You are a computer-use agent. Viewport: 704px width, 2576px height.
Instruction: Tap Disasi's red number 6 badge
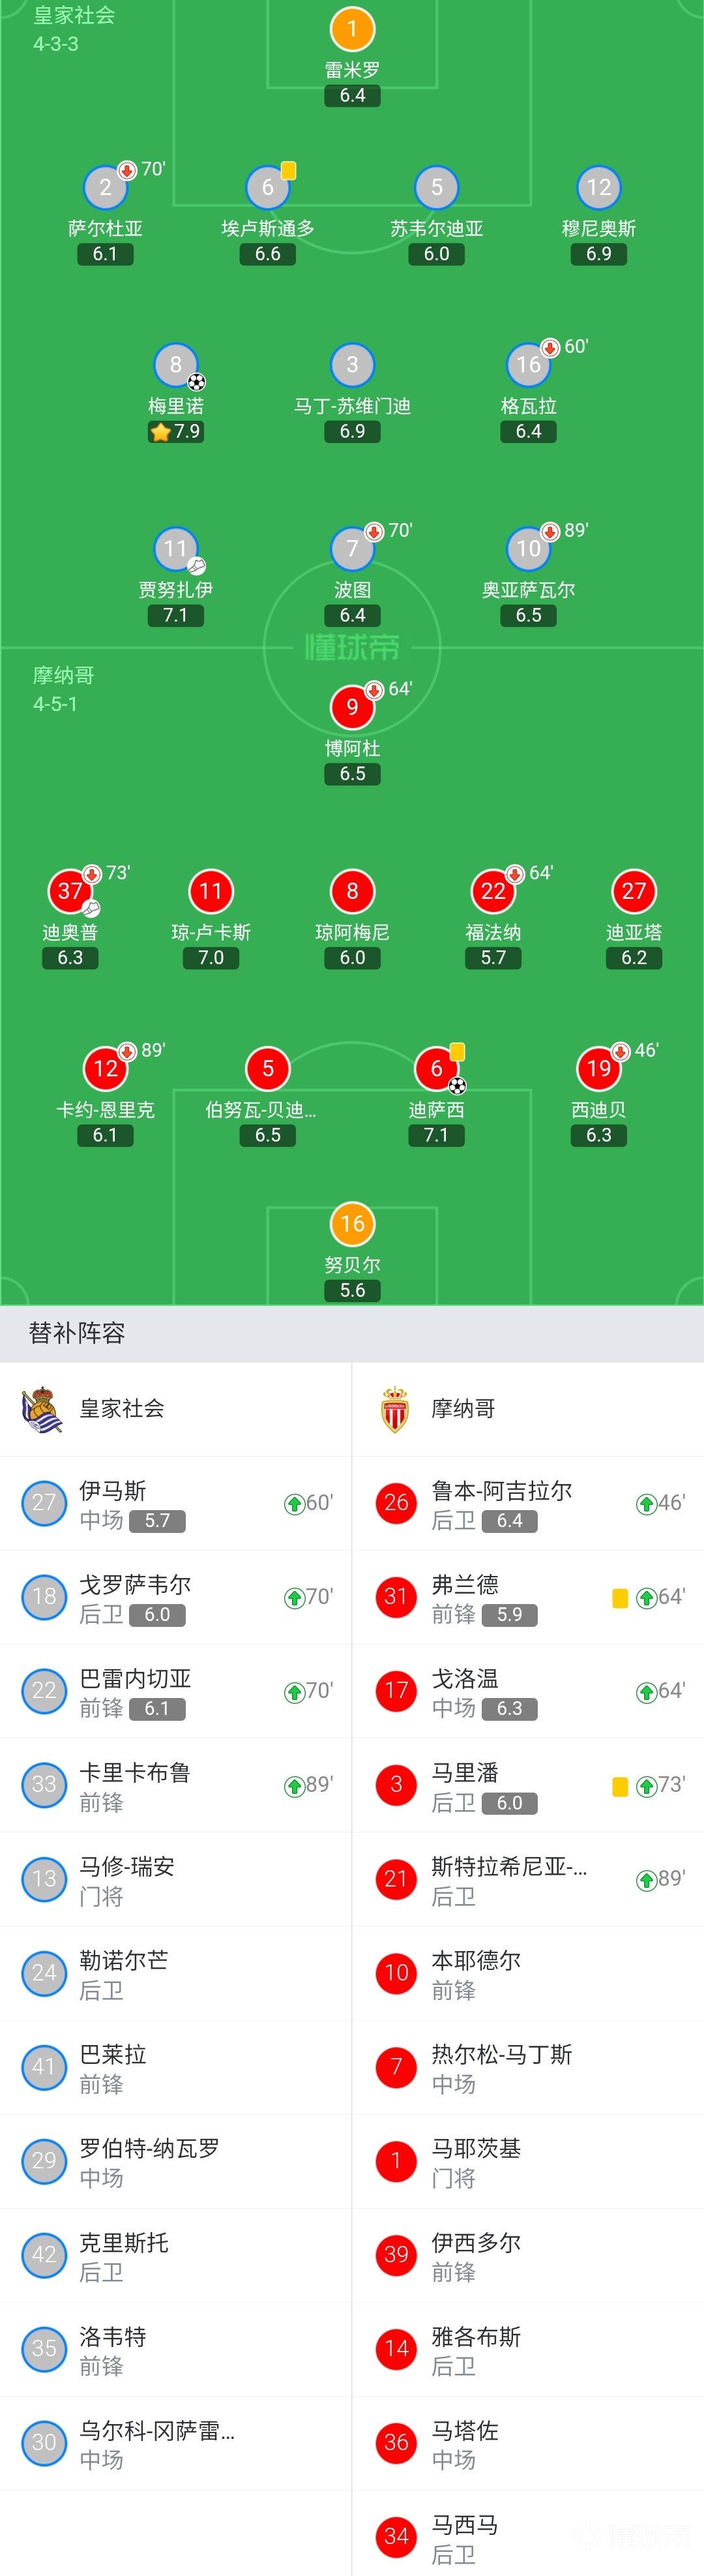(x=436, y=1069)
